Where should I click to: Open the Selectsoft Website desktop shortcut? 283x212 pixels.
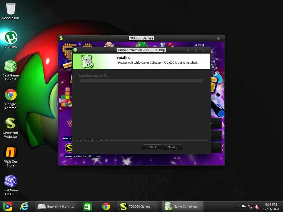pyautogui.click(x=11, y=128)
